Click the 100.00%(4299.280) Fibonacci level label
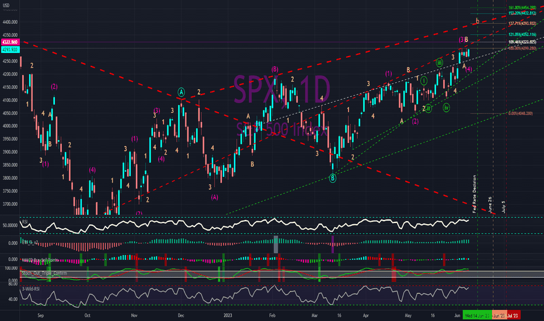Viewport: 544px width, 321px height. pos(522,48)
